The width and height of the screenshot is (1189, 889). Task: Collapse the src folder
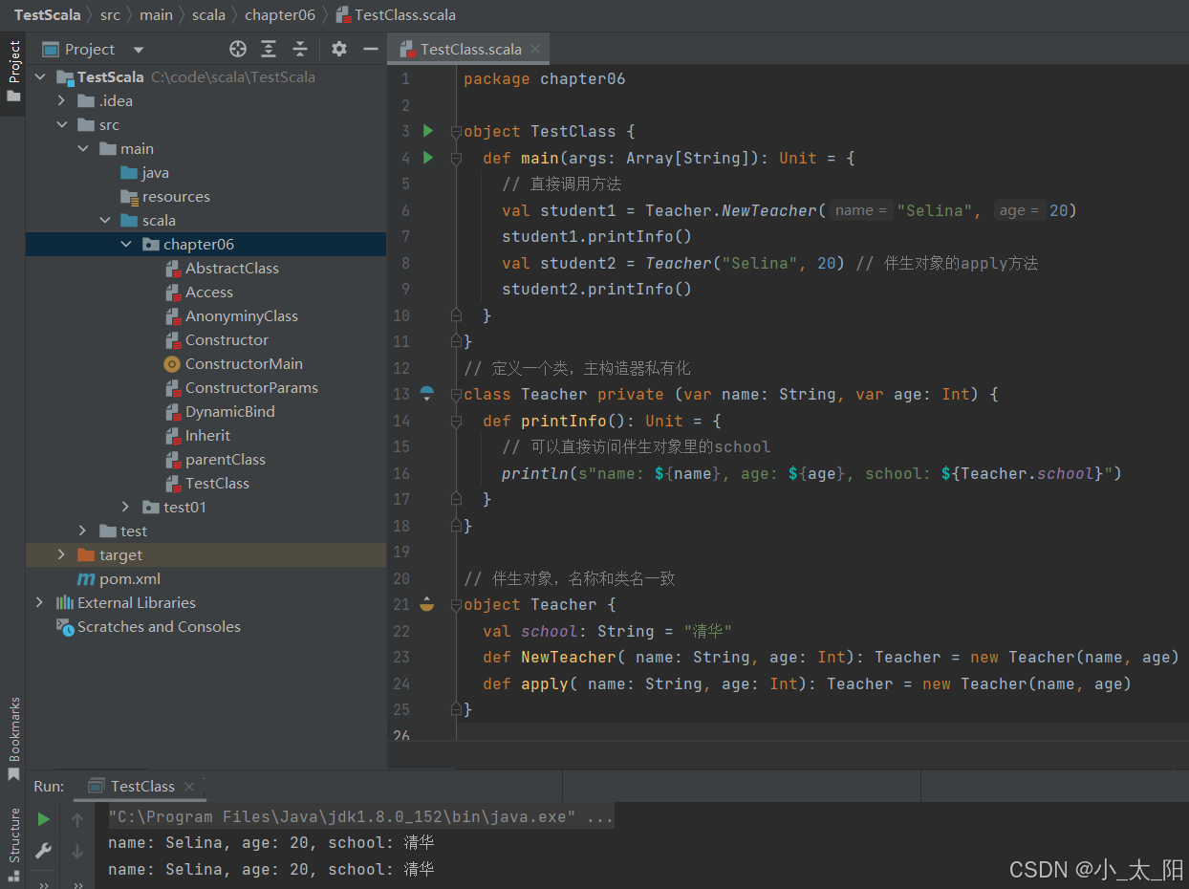[x=62, y=124]
